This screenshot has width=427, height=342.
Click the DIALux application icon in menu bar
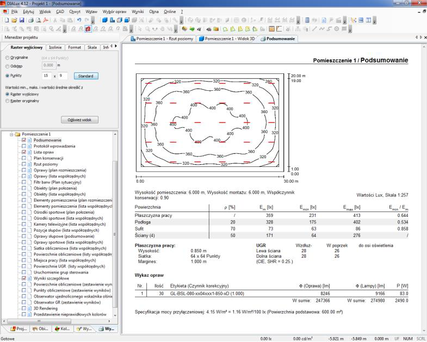click(x=5, y=12)
